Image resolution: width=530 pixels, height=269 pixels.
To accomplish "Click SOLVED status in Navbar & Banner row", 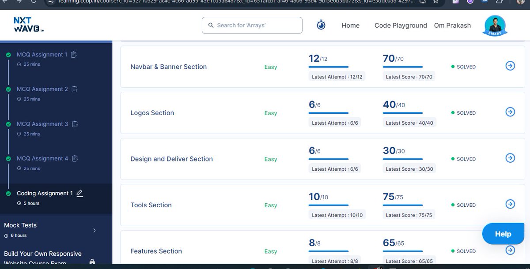I will (x=464, y=67).
